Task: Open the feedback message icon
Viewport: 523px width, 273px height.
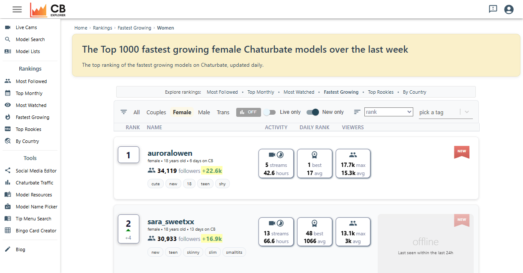Action: click(x=493, y=9)
